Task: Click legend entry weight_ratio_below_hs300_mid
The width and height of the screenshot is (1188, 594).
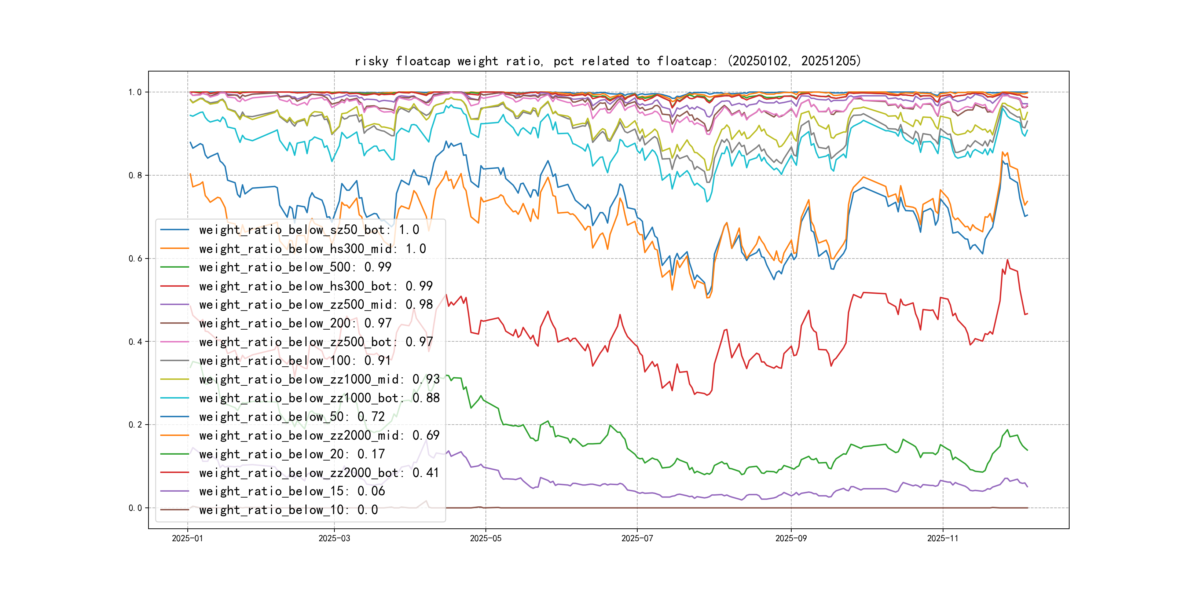Action: [312, 249]
